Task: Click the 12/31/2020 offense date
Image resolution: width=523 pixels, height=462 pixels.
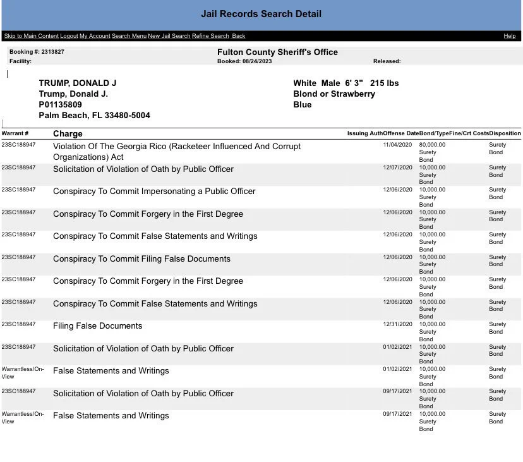Action: pyautogui.click(x=397, y=324)
